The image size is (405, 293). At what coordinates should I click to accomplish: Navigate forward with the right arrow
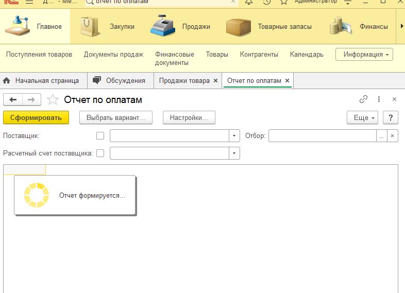tap(31, 100)
